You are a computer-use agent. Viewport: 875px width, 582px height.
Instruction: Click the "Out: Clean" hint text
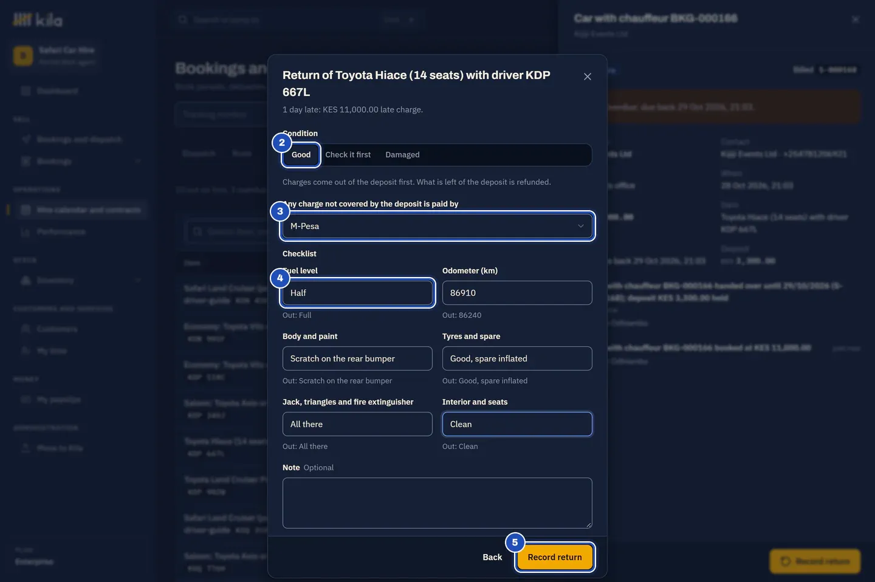[460, 447]
